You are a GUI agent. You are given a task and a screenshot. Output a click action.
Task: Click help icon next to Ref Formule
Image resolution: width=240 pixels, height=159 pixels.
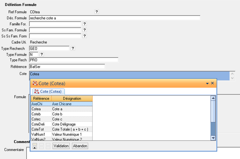click(97, 12)
